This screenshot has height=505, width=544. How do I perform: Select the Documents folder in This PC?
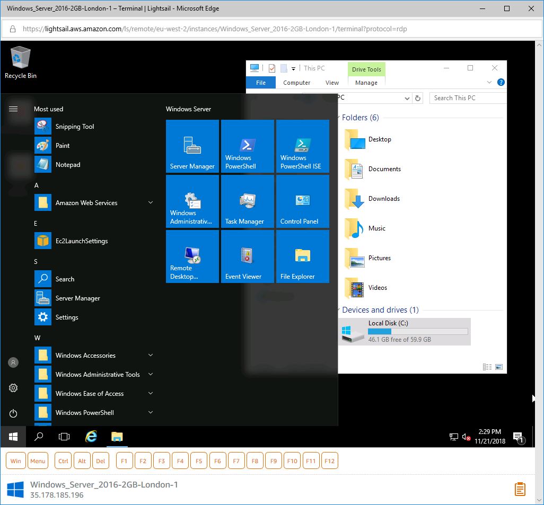pos(373,169)
